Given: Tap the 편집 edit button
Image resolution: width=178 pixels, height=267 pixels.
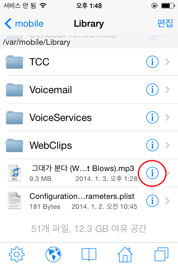Looking at the screenshot, I should coord(165,23).
